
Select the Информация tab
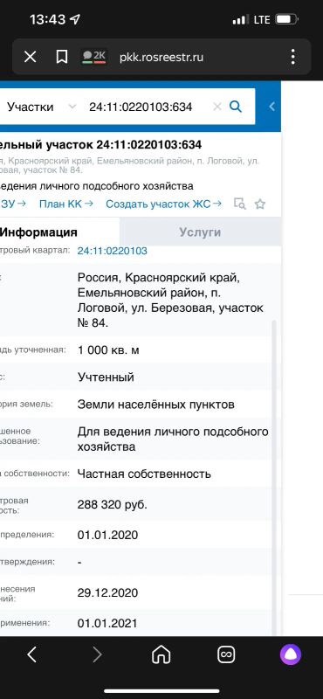pyautogui.click(x=38, y=232)
